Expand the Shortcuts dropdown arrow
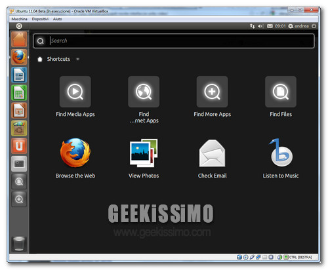 77,59
